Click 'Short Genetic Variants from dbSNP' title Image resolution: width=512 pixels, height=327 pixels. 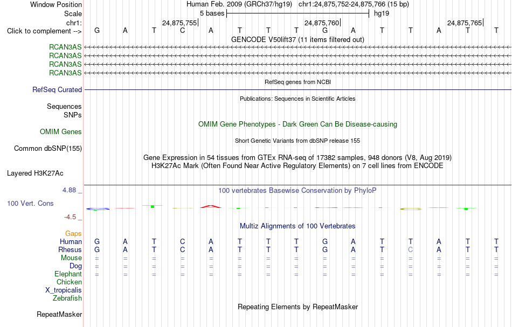click(x=297, y=141)
